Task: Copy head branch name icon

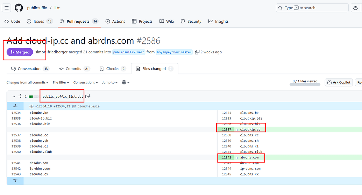Action: click(x=197, y=52)
